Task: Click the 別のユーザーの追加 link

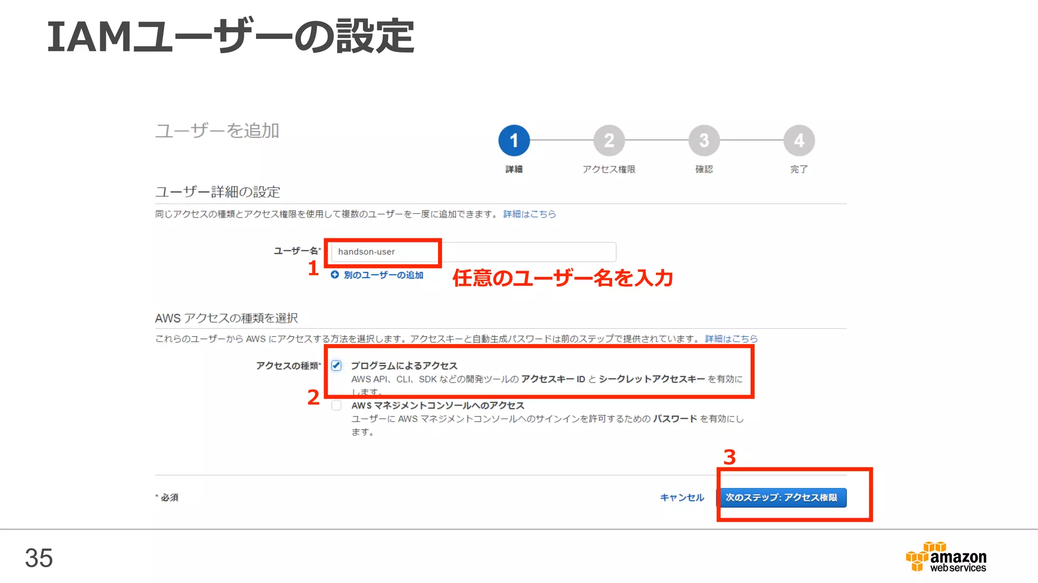Action: 383,275
